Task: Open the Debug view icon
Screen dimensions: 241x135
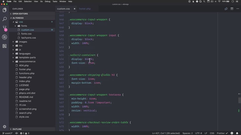Action: point(4,37)
